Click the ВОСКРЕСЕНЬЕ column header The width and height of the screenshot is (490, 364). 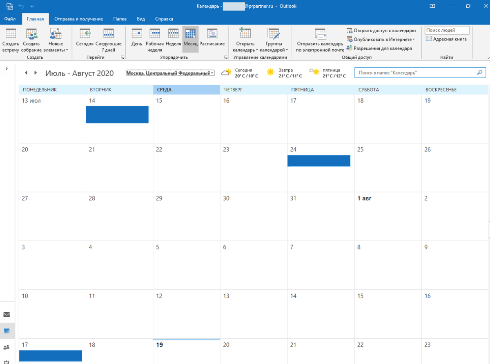point(454,90)
